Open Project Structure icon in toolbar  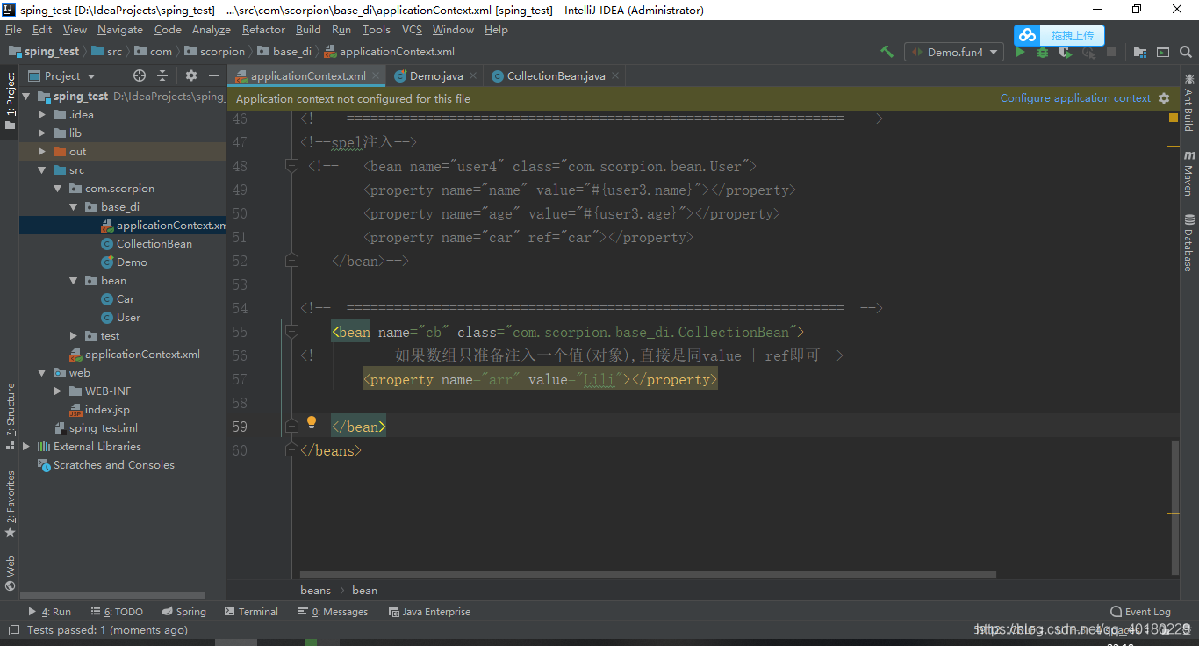pyautogui.click(x=1140, y=52)
